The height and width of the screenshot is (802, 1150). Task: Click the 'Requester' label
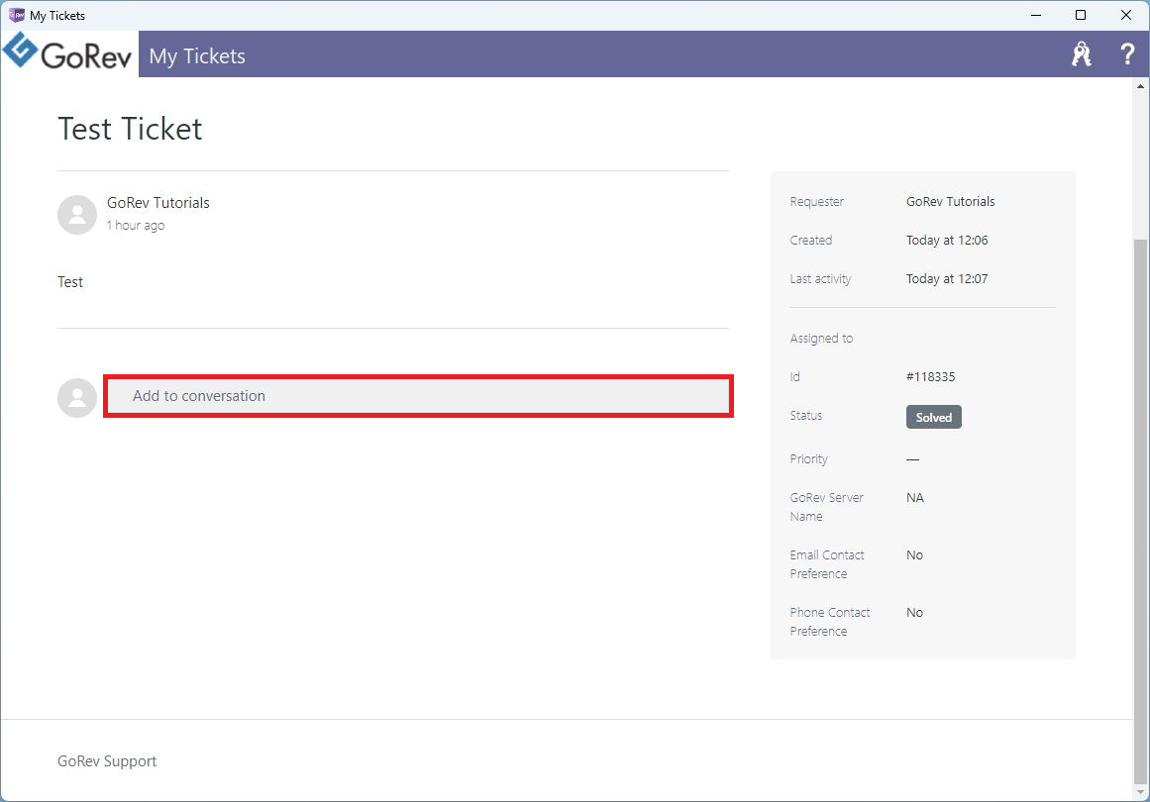point(817,202)
